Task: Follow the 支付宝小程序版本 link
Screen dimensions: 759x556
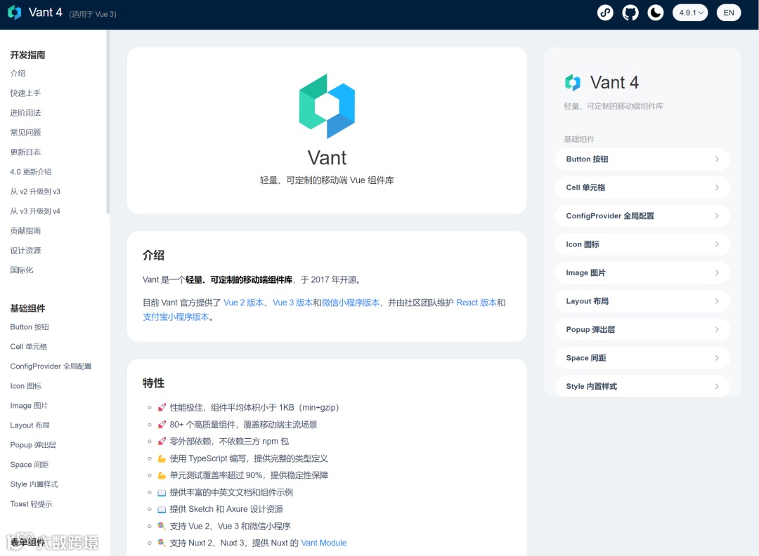Action: pyautogui.click(x=176, y=317)
